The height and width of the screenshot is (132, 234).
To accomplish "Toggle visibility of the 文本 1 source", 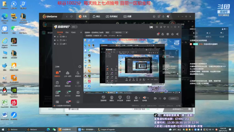I will tap(55, 40).
